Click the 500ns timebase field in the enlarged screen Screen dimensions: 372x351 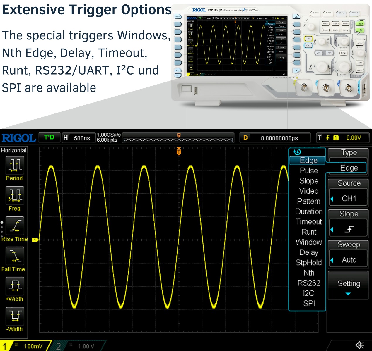tap(79, 138)
